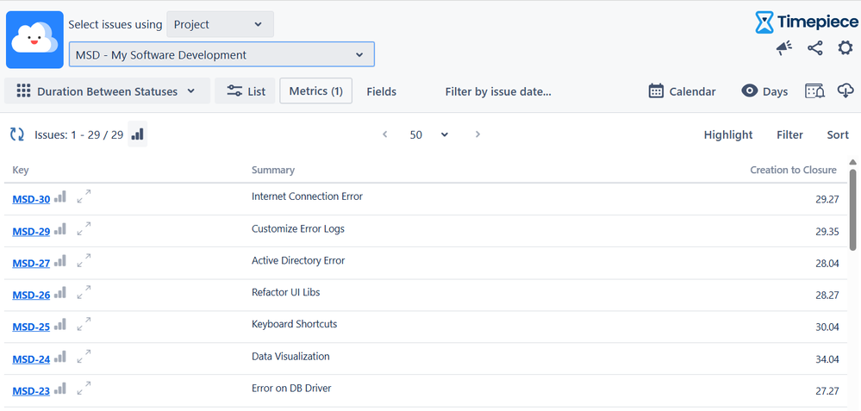The image size is (861, 411).
Task: Open issue link MSD-25
Action: (31, 327)
